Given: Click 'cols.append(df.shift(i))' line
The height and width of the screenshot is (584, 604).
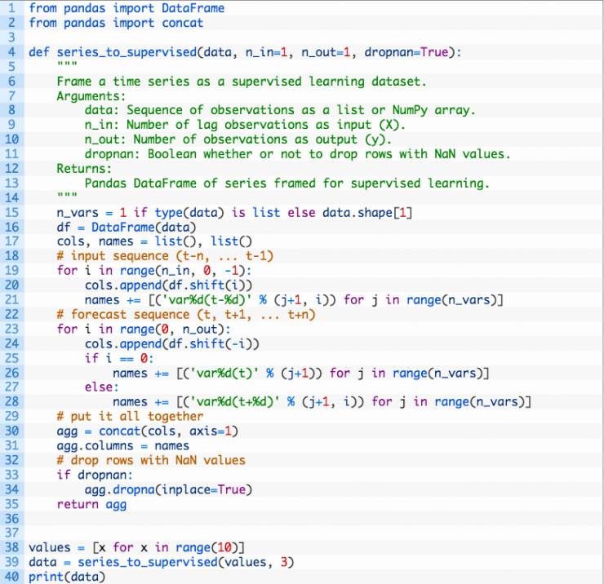Looking at the screenshot, I should [x=168, y=285].
